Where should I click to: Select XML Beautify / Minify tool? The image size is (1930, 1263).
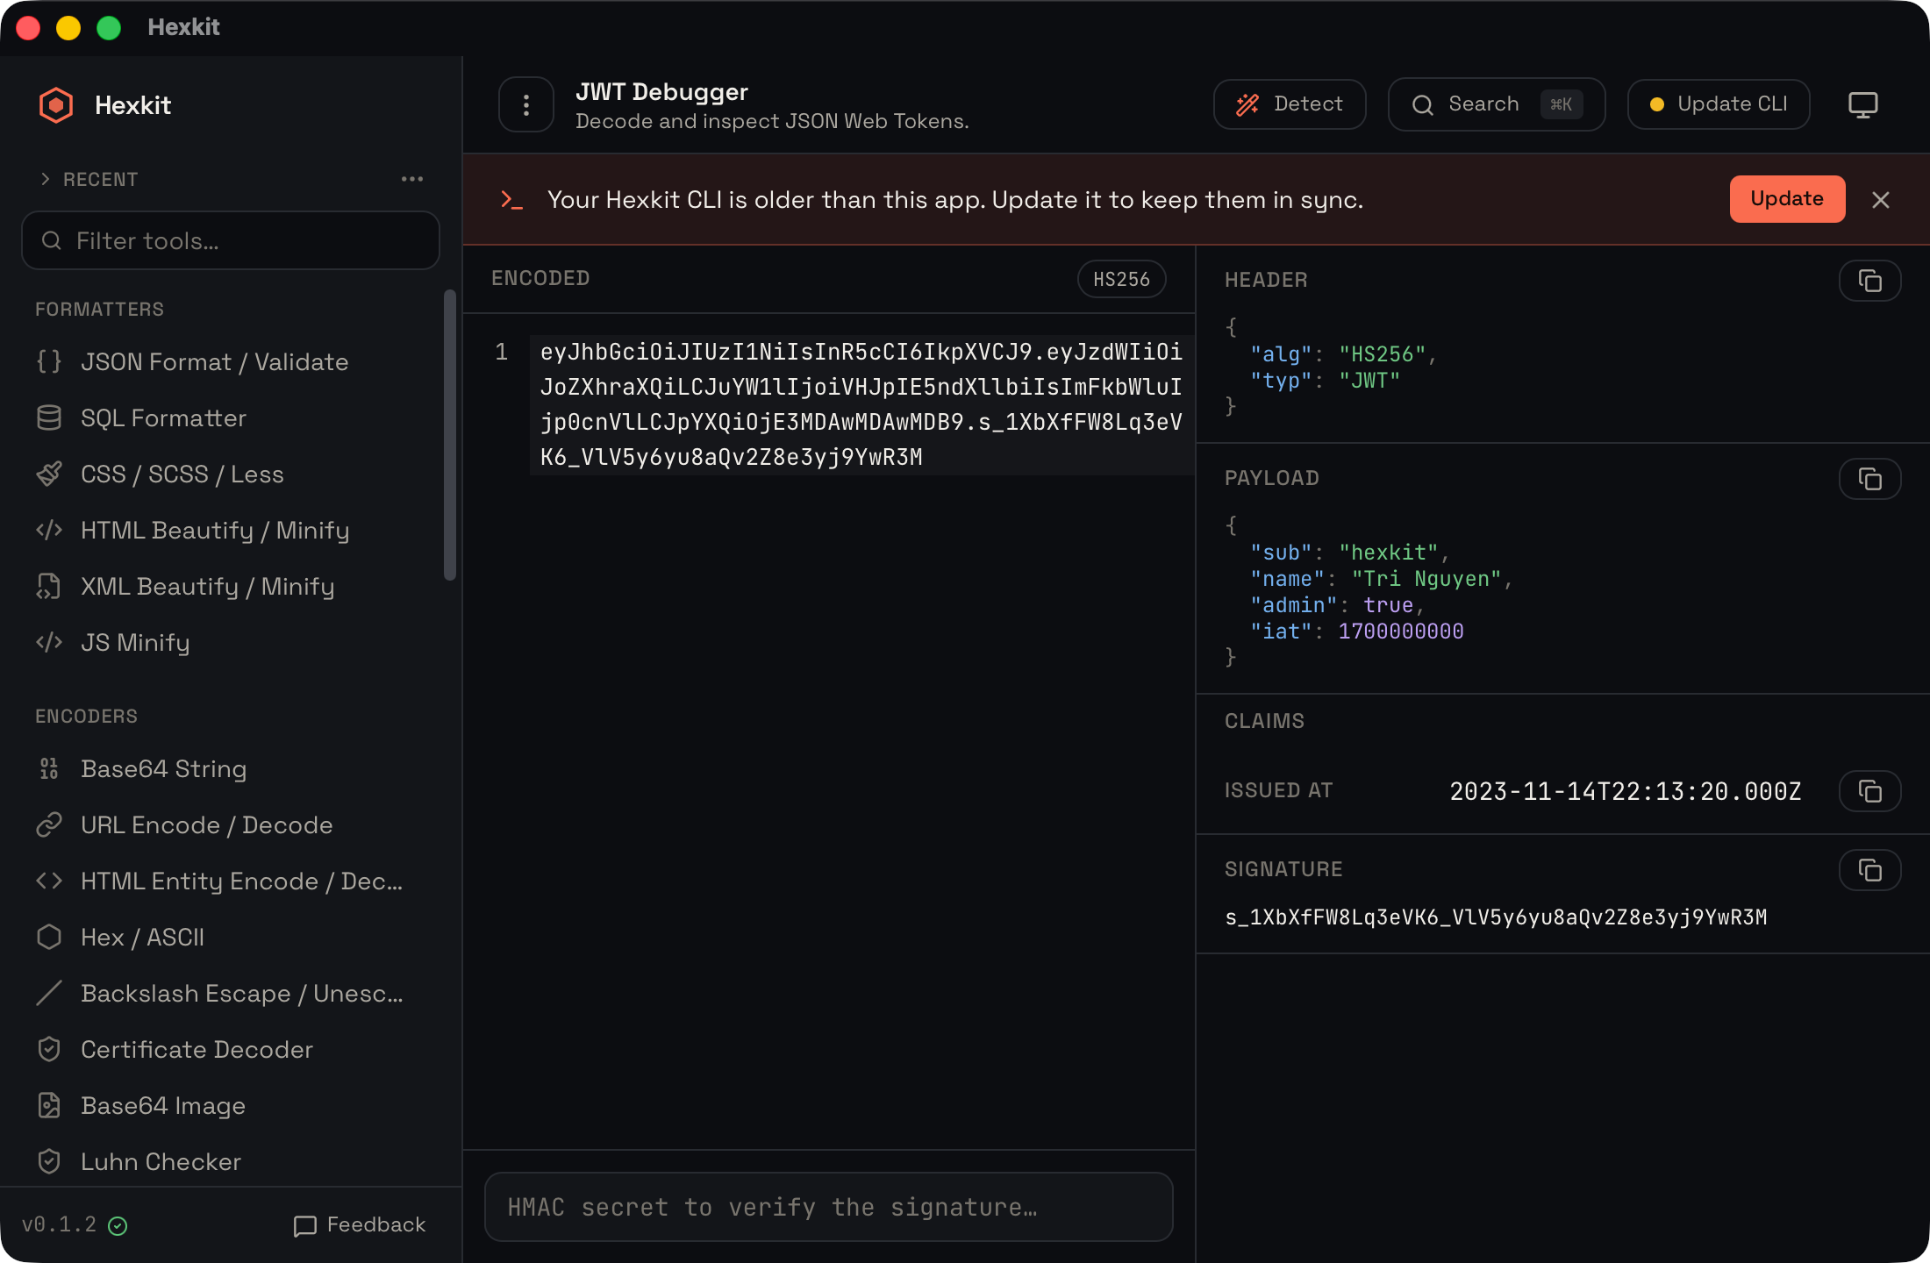point(230,586)
